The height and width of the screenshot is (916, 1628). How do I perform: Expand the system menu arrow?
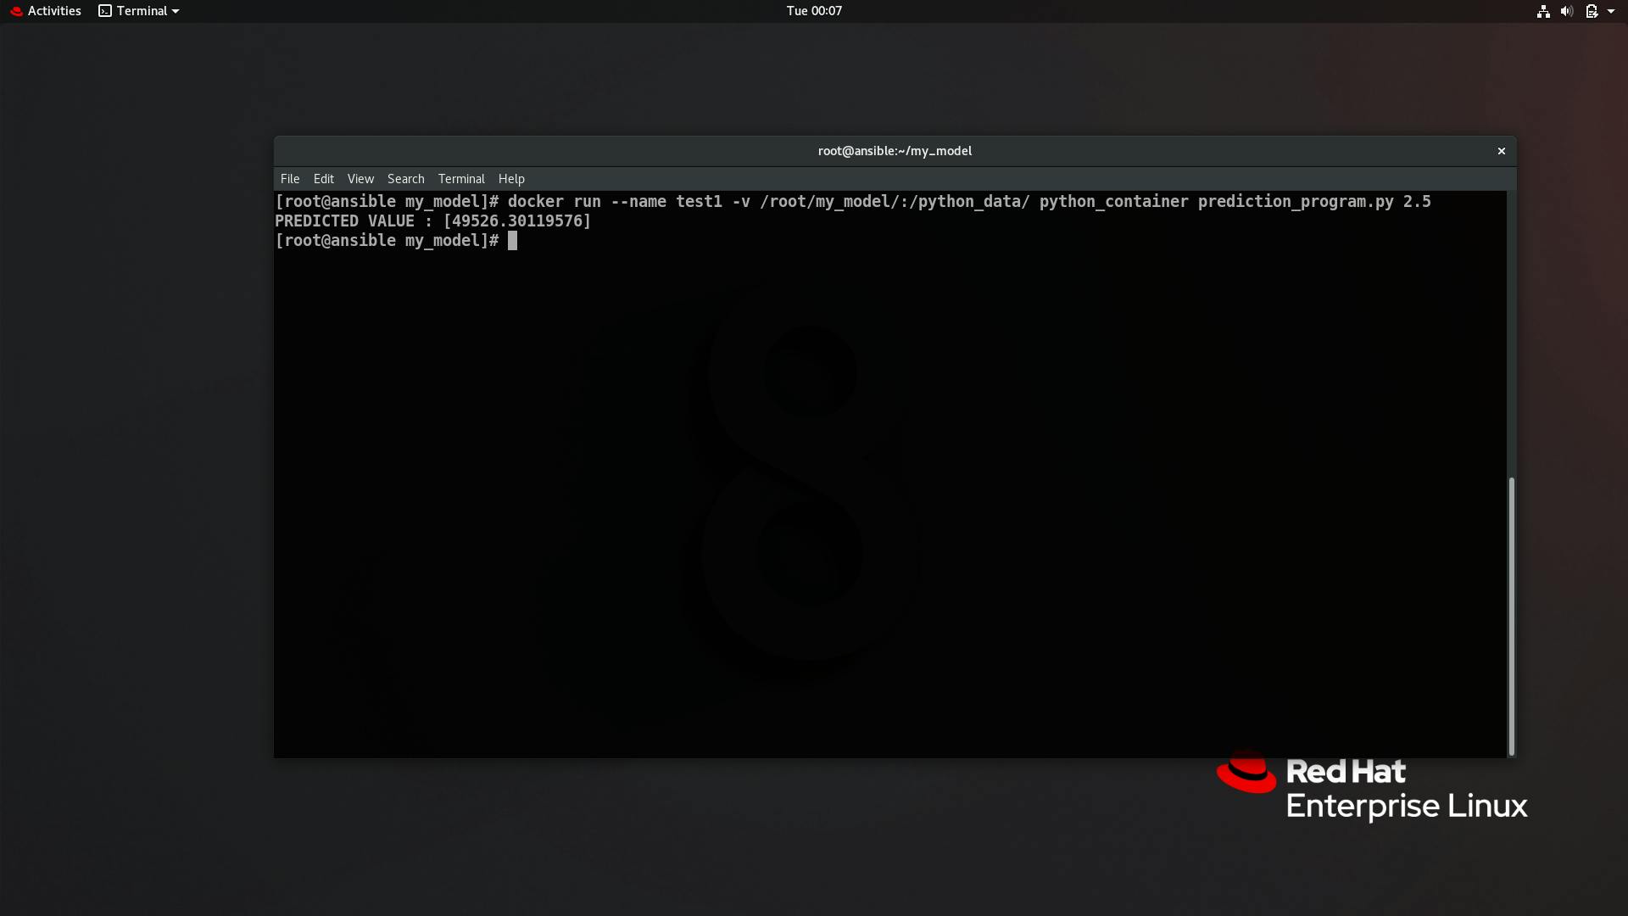1611,11
